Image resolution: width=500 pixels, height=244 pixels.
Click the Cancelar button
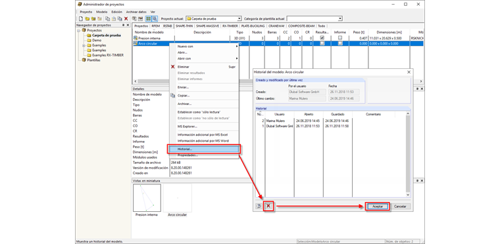tap(400, 207)
